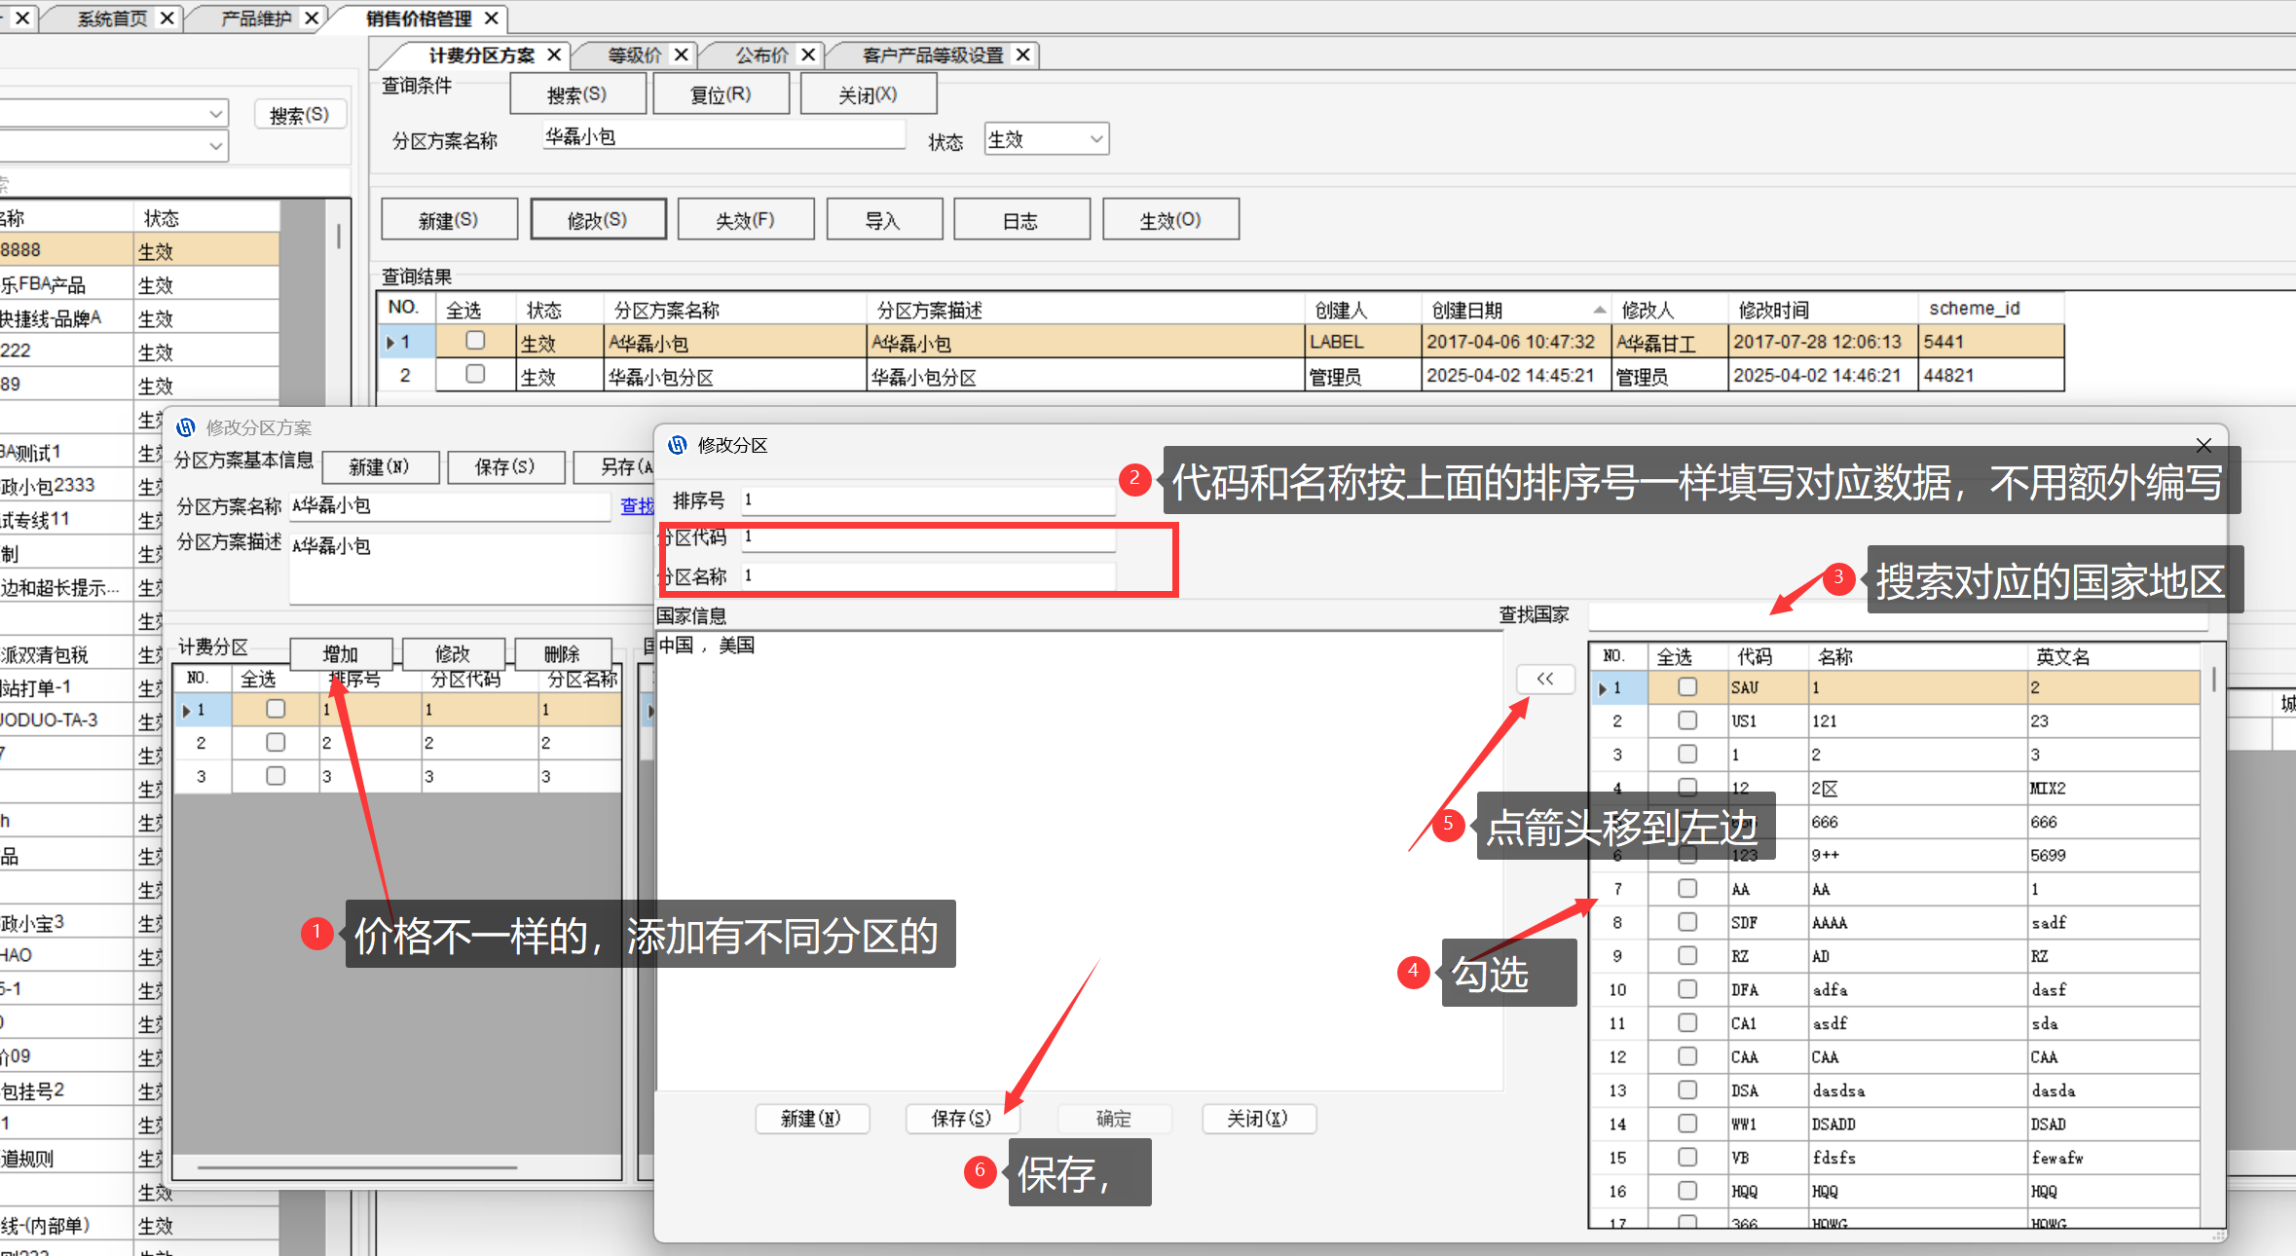This screenshot has height=1256, width=2296.
Task: Close the 计费分区方案 sub-tab
Action: click(x=554, y=55)
